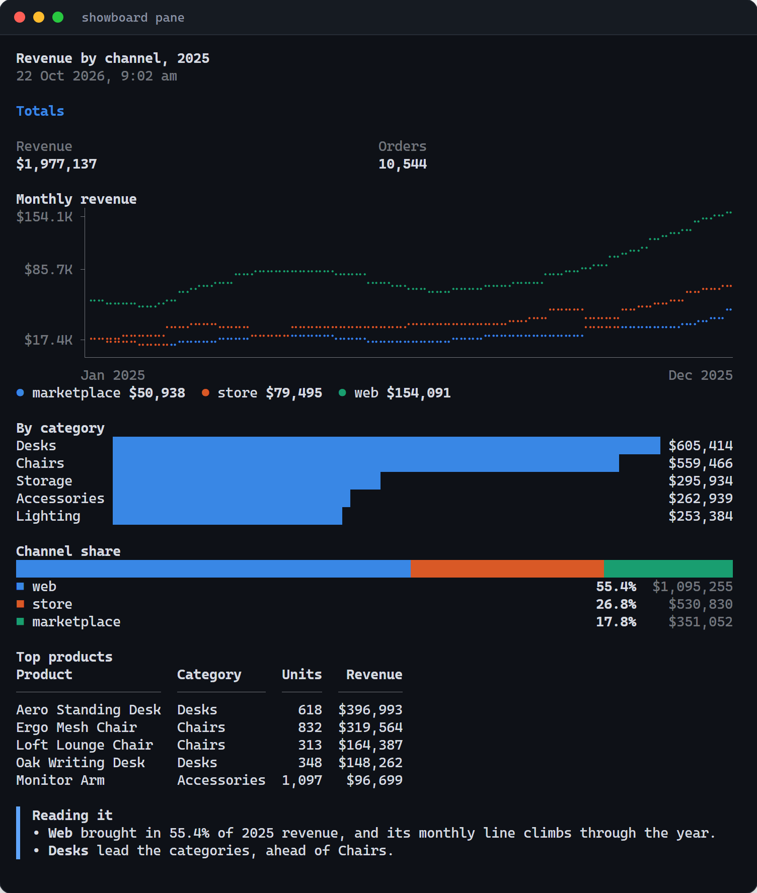Click the Category column header
The width and height of the screenshot is (757, 893).
[x=209, y=675]
